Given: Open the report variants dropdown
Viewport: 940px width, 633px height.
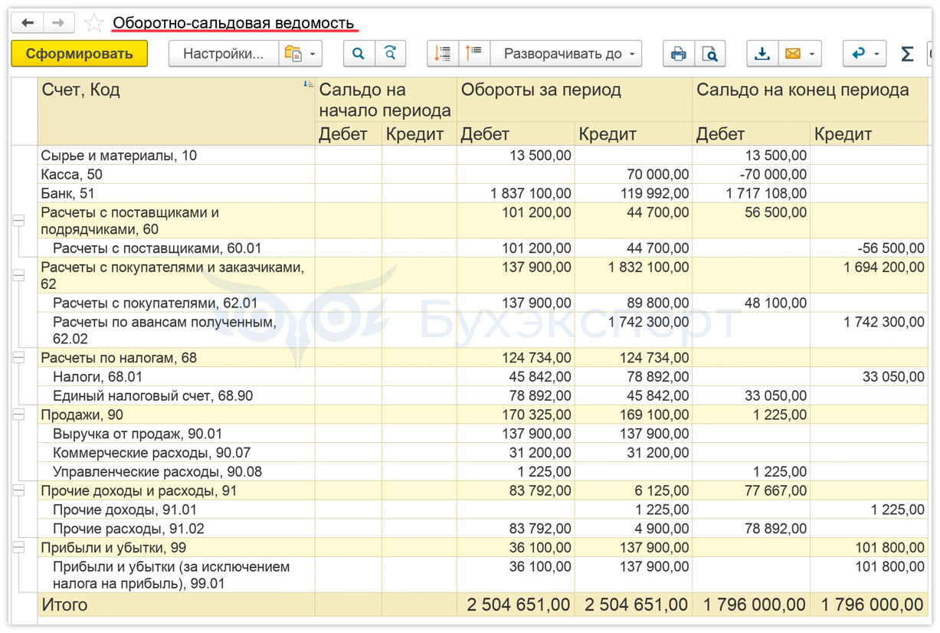Looking at the screenshot, I should 300,54.
